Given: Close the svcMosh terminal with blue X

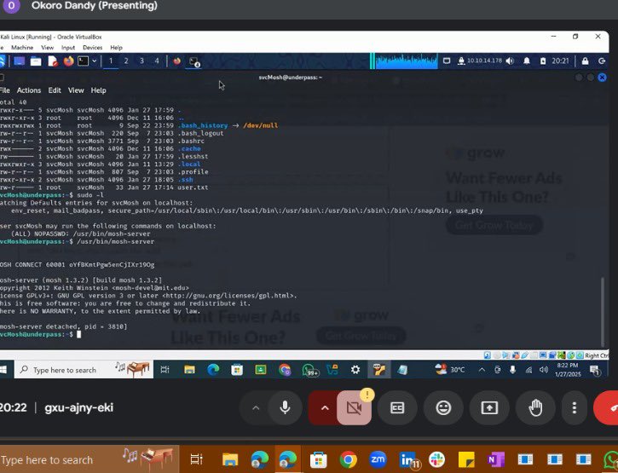Looking at the screenshot, I should tap(602, 78).
